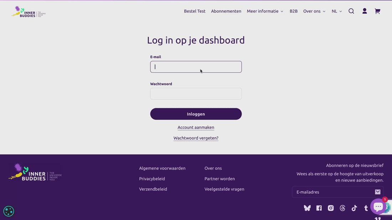Screen dimensions: 392x220
Task: Click the account profile icon
Action: tap(365, 11)
